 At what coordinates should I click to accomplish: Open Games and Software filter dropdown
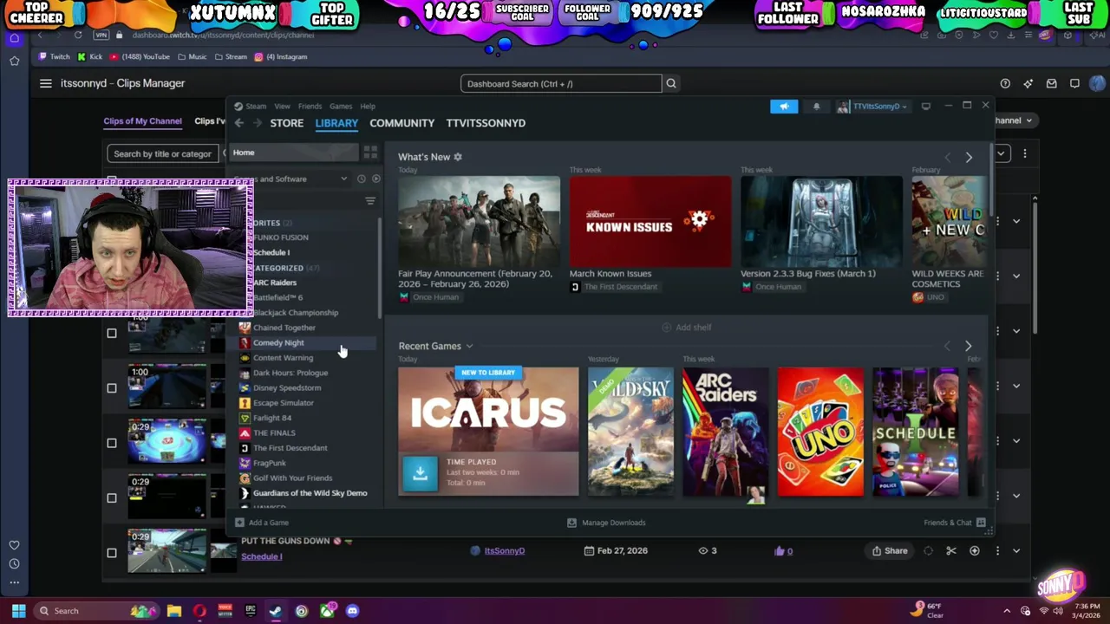click(x=343, y=179)
